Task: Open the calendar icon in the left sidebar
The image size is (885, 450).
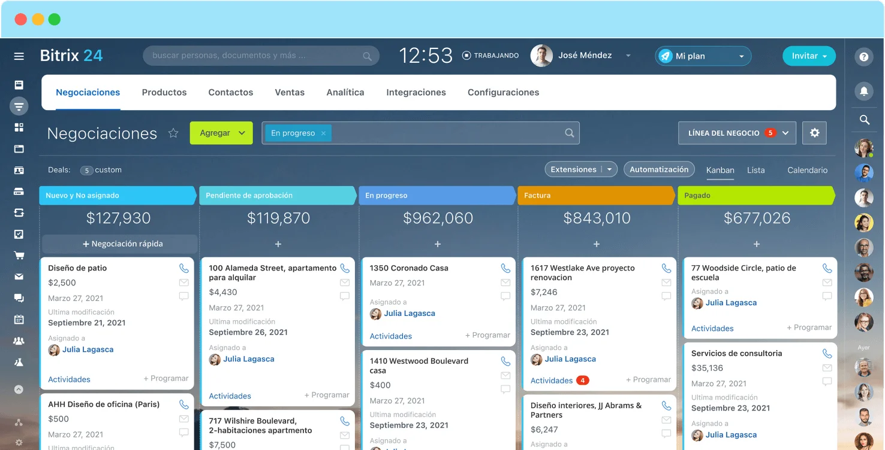Action: pos(19,320)
